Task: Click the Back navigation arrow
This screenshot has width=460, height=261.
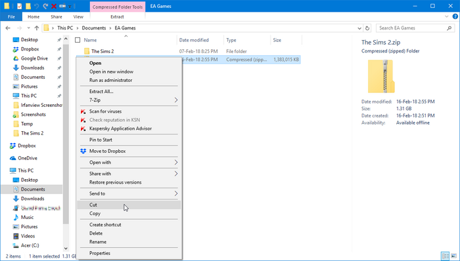Action: (x=8, y=28)
